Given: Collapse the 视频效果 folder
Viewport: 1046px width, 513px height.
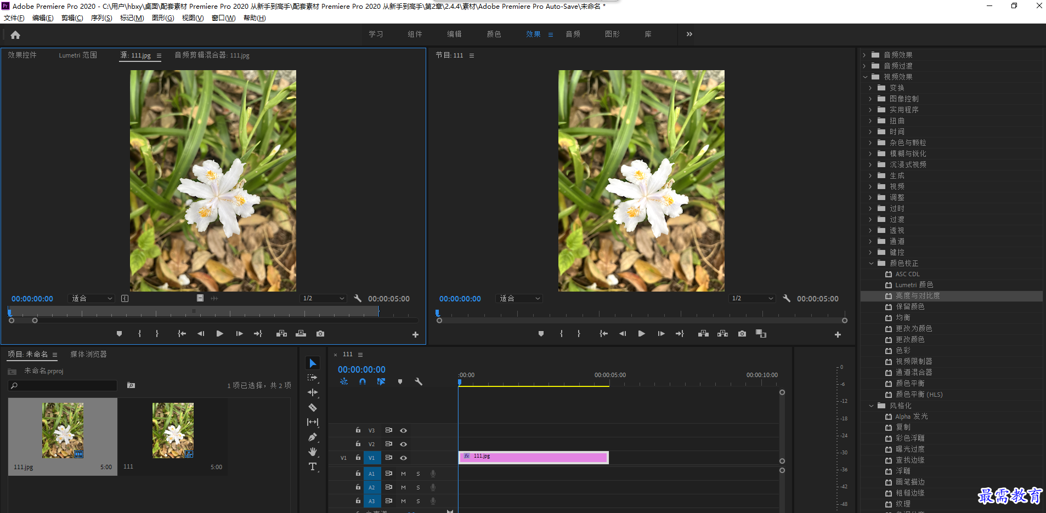Looking at the screenshot, I should pos(865,77).
